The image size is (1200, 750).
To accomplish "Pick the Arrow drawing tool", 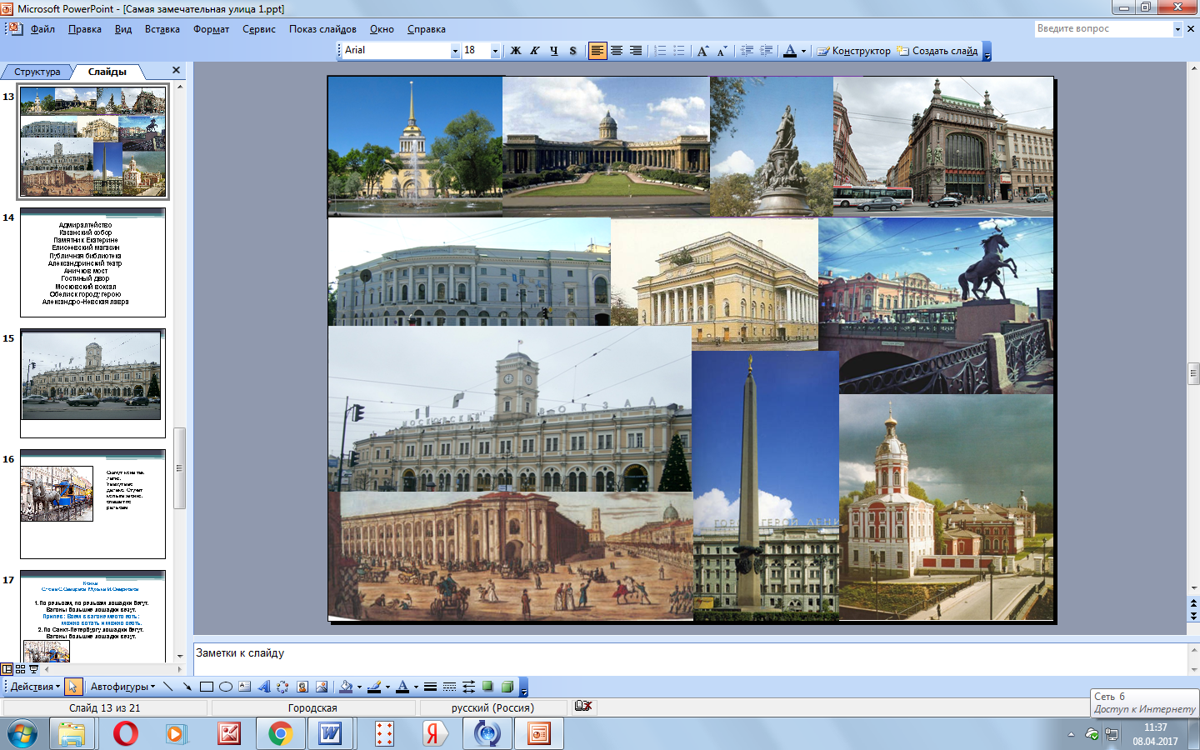I will [x=187, y=687].
